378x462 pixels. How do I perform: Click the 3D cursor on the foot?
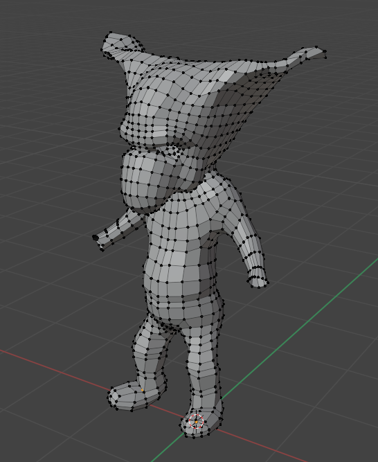click(x=197, y=421)
